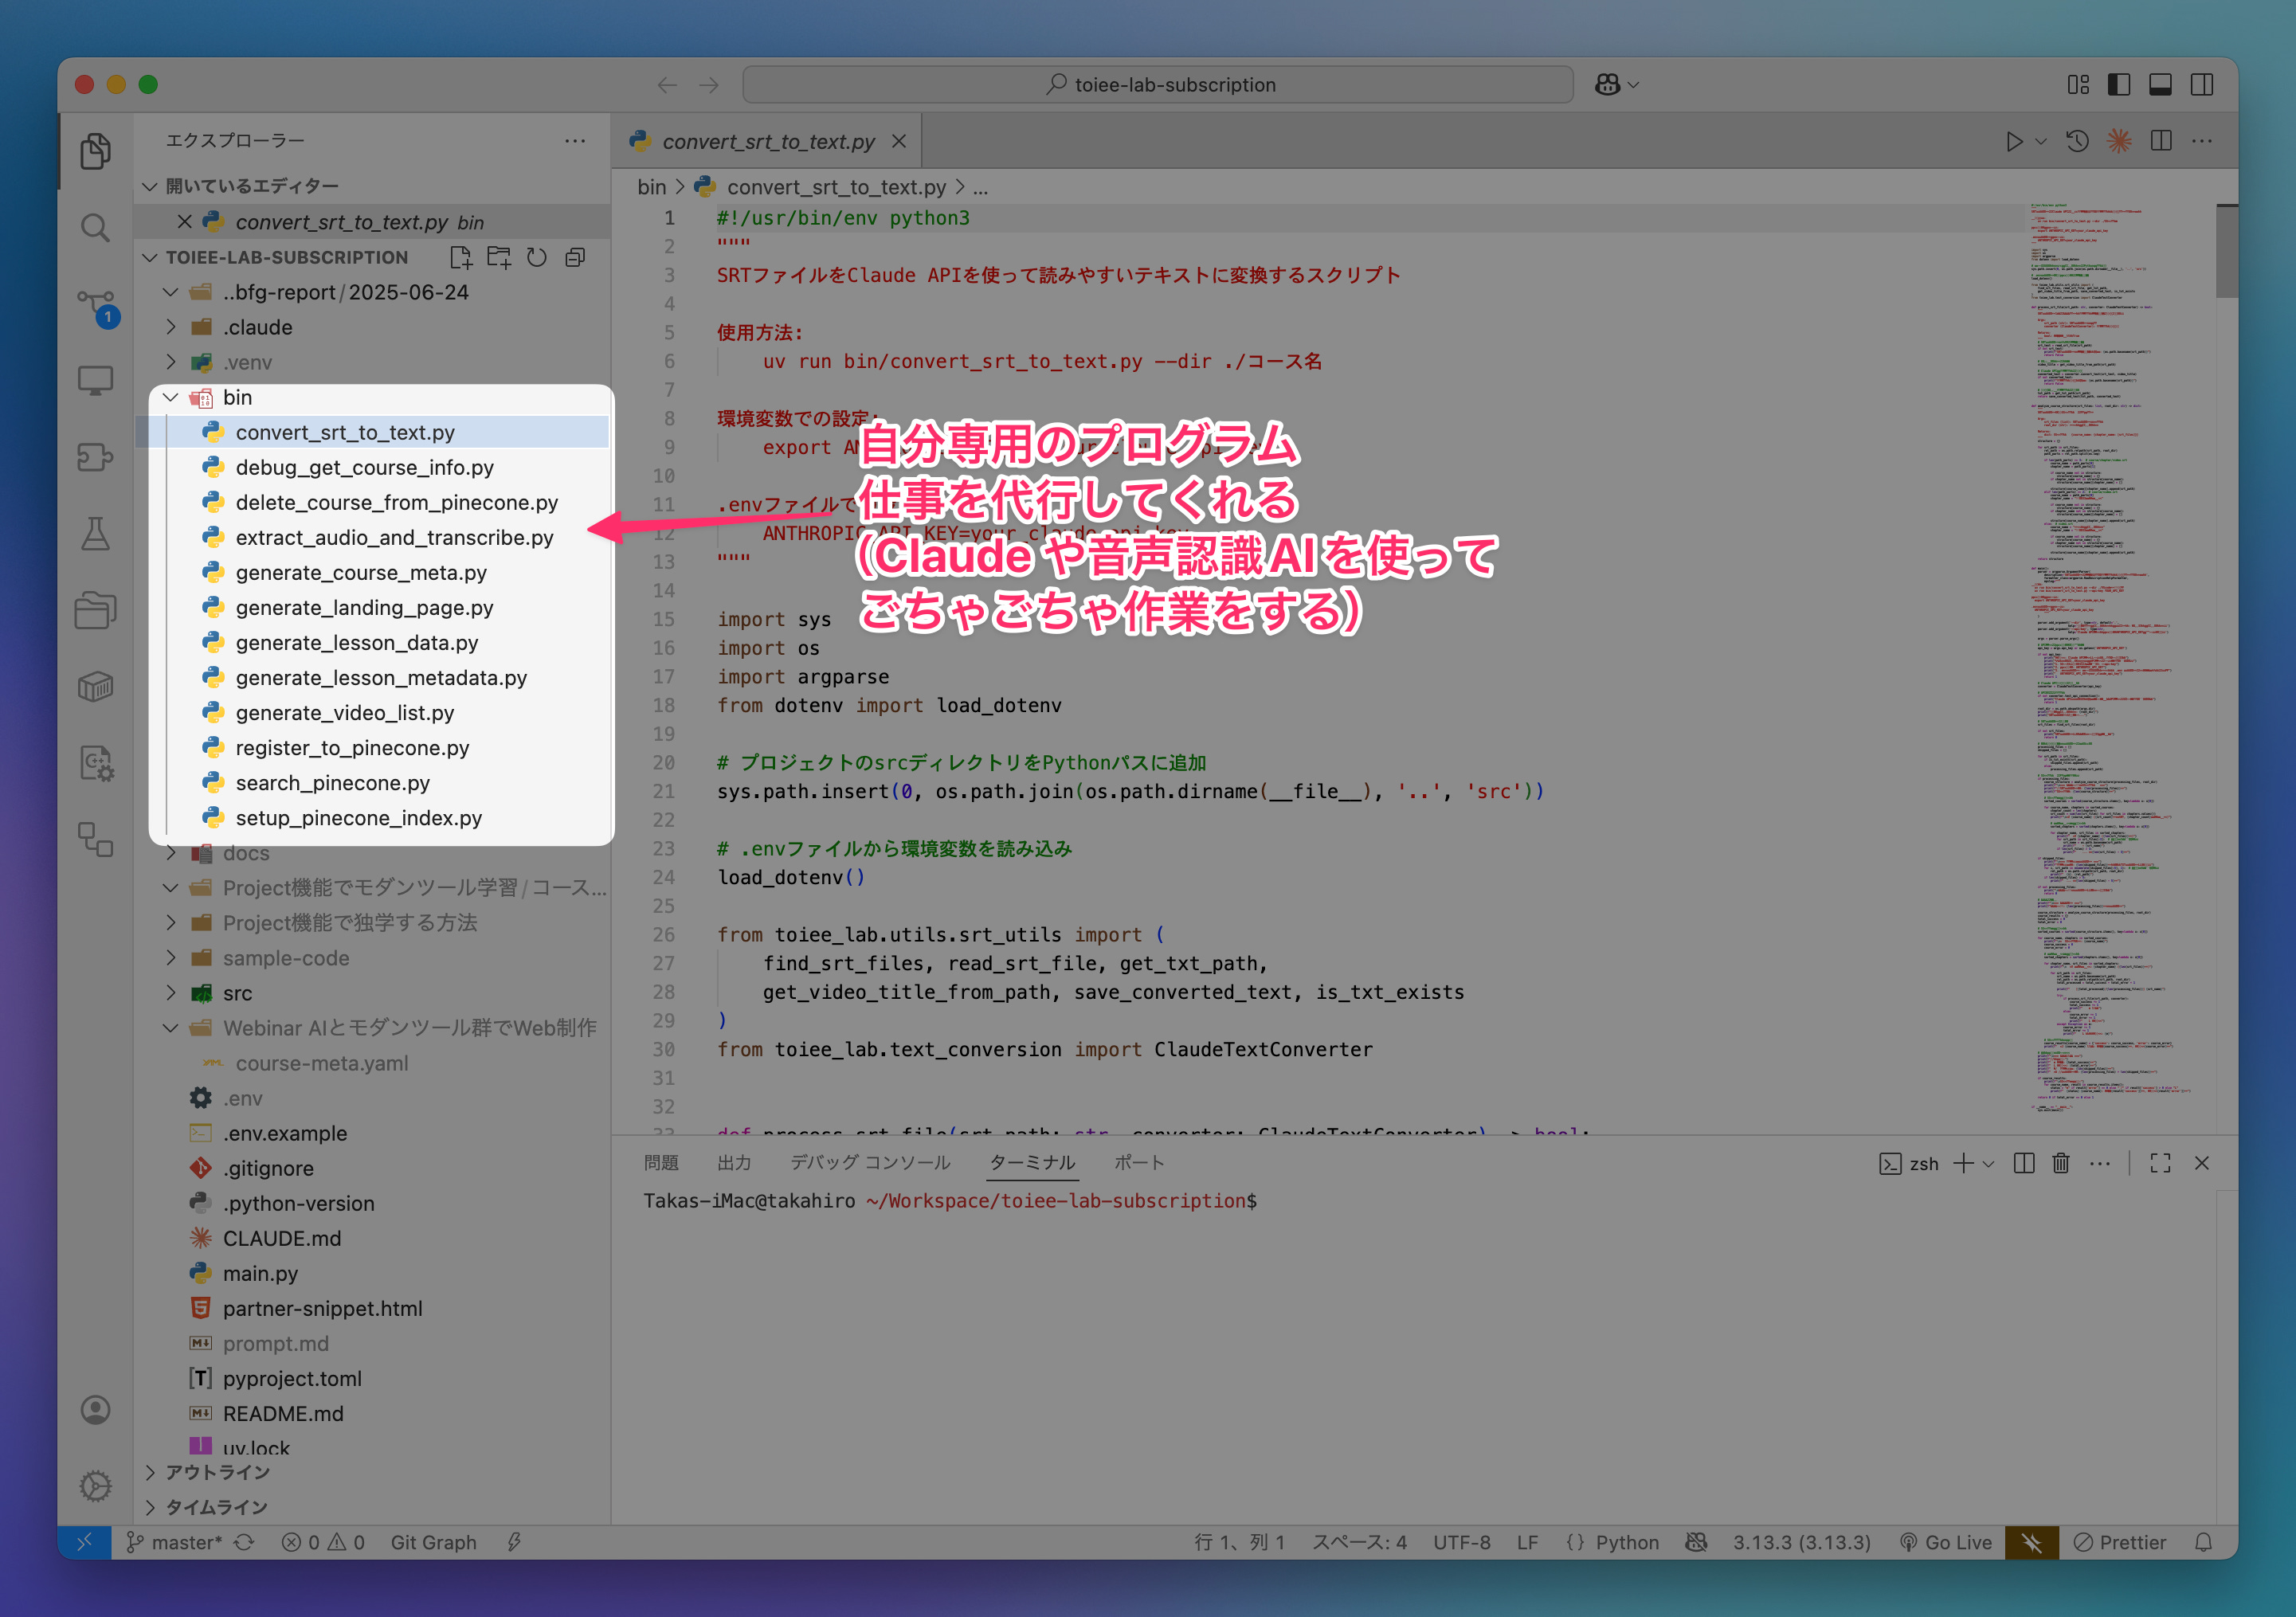
Task: Toggle the primary sidebar visibility
Action: pyautogui.click(x=2118, y=85)
